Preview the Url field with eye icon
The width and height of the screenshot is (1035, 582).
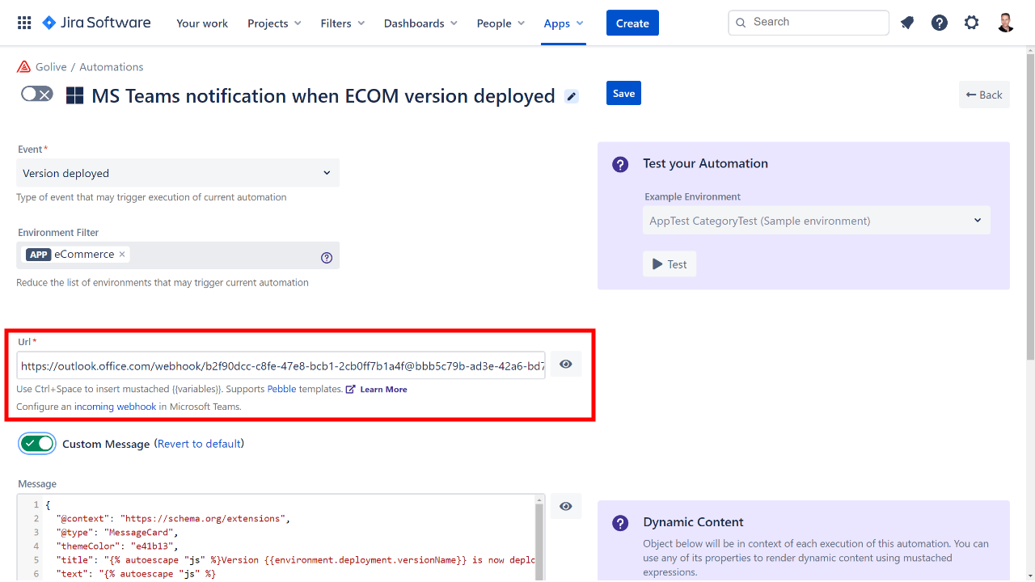(565, 365)
